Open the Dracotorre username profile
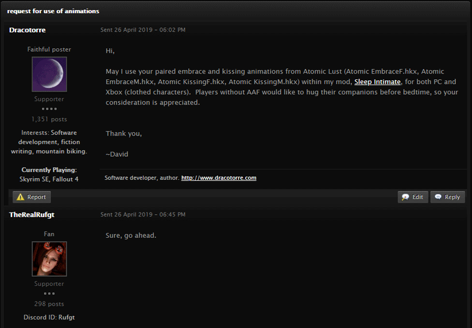The width and height of the screenshot is (472, 328). 28,30
